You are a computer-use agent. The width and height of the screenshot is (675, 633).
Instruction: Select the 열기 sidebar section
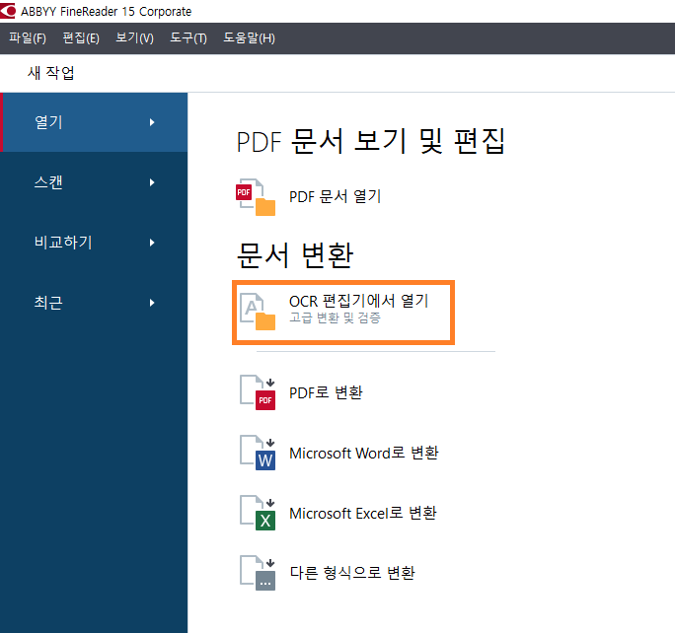point(94,122)
